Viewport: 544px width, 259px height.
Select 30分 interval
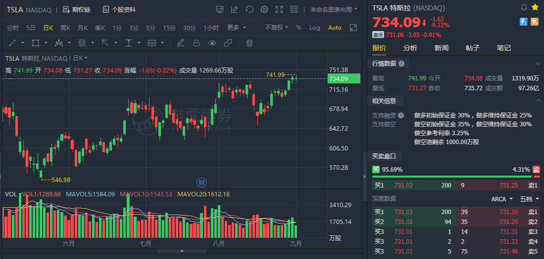point(190,28)
